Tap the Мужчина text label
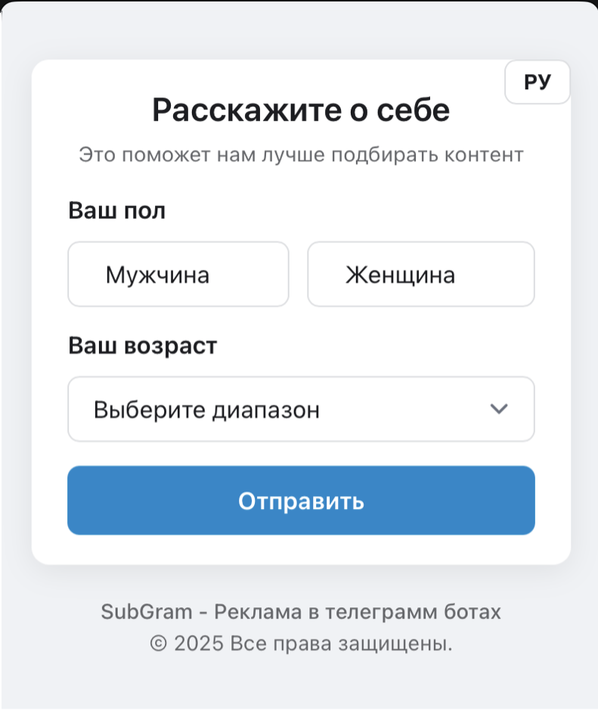Viewport: 598px width, 711px height. [157, 275]
